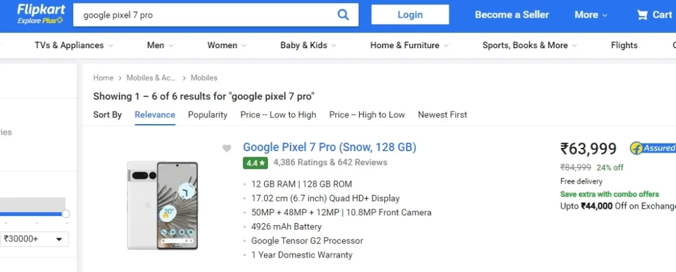Select the Newest First sort tab
This screenshot has width=676, height=272.
click(x=442, y=115)
